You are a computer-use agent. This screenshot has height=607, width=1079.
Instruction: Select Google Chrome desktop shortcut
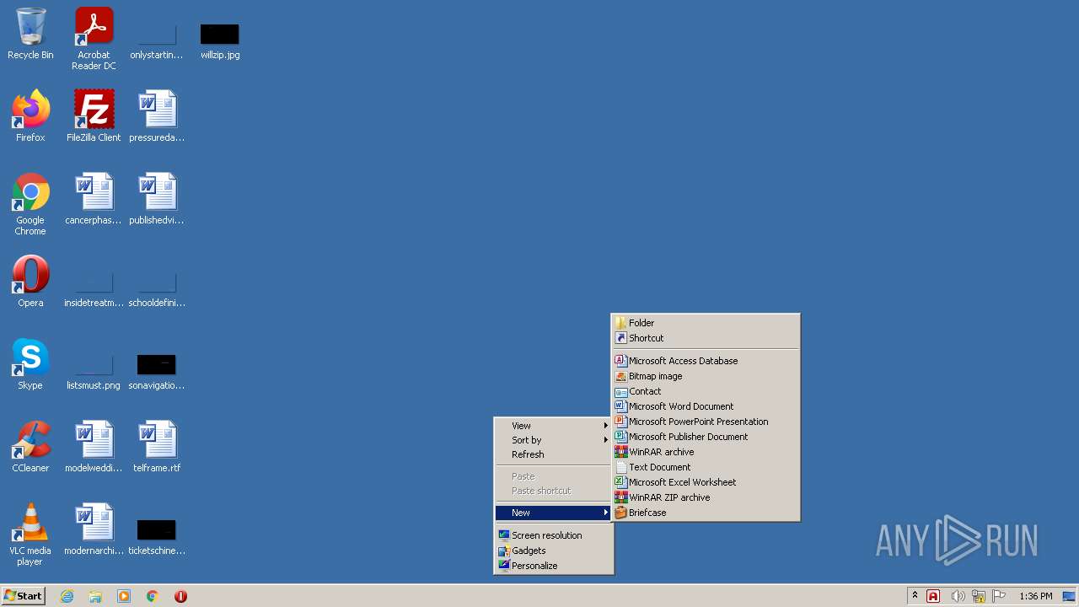(x=30, y=204)
